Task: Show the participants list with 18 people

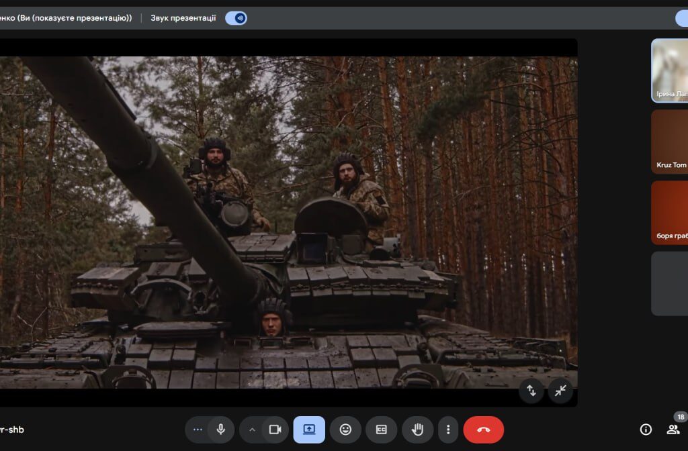Action: click(x=673, y=430)
